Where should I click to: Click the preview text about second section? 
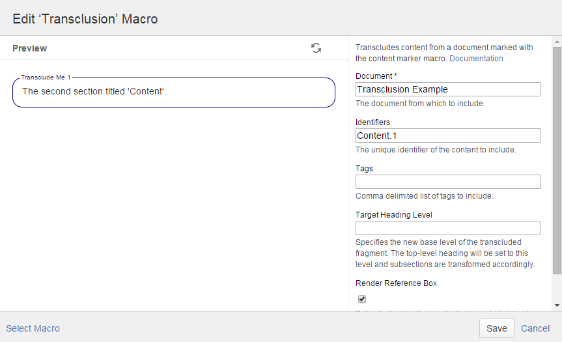point(95,92)
